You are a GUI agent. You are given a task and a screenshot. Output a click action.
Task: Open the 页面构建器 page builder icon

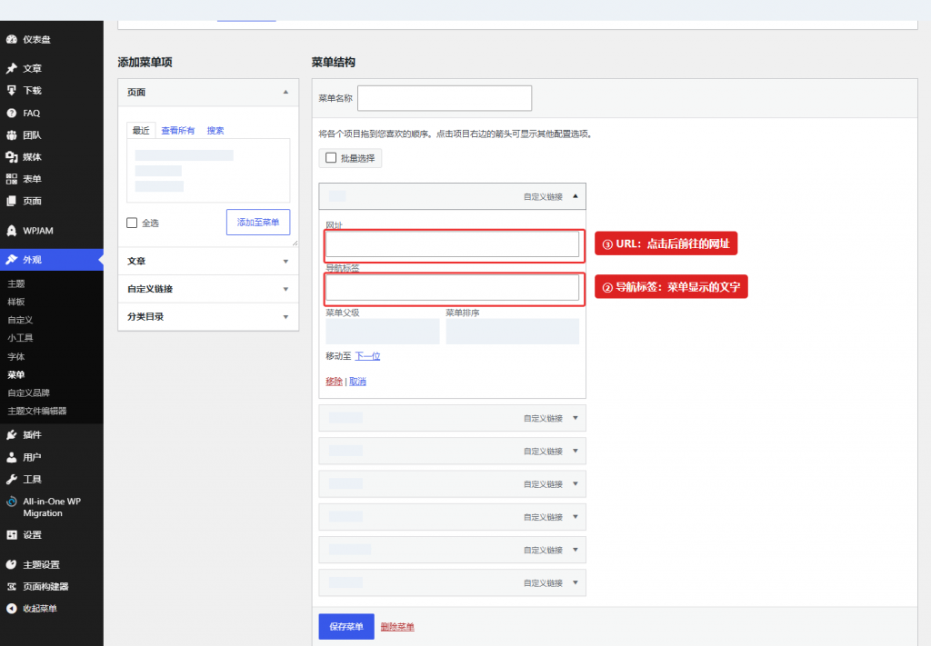[x=11, y=586]
